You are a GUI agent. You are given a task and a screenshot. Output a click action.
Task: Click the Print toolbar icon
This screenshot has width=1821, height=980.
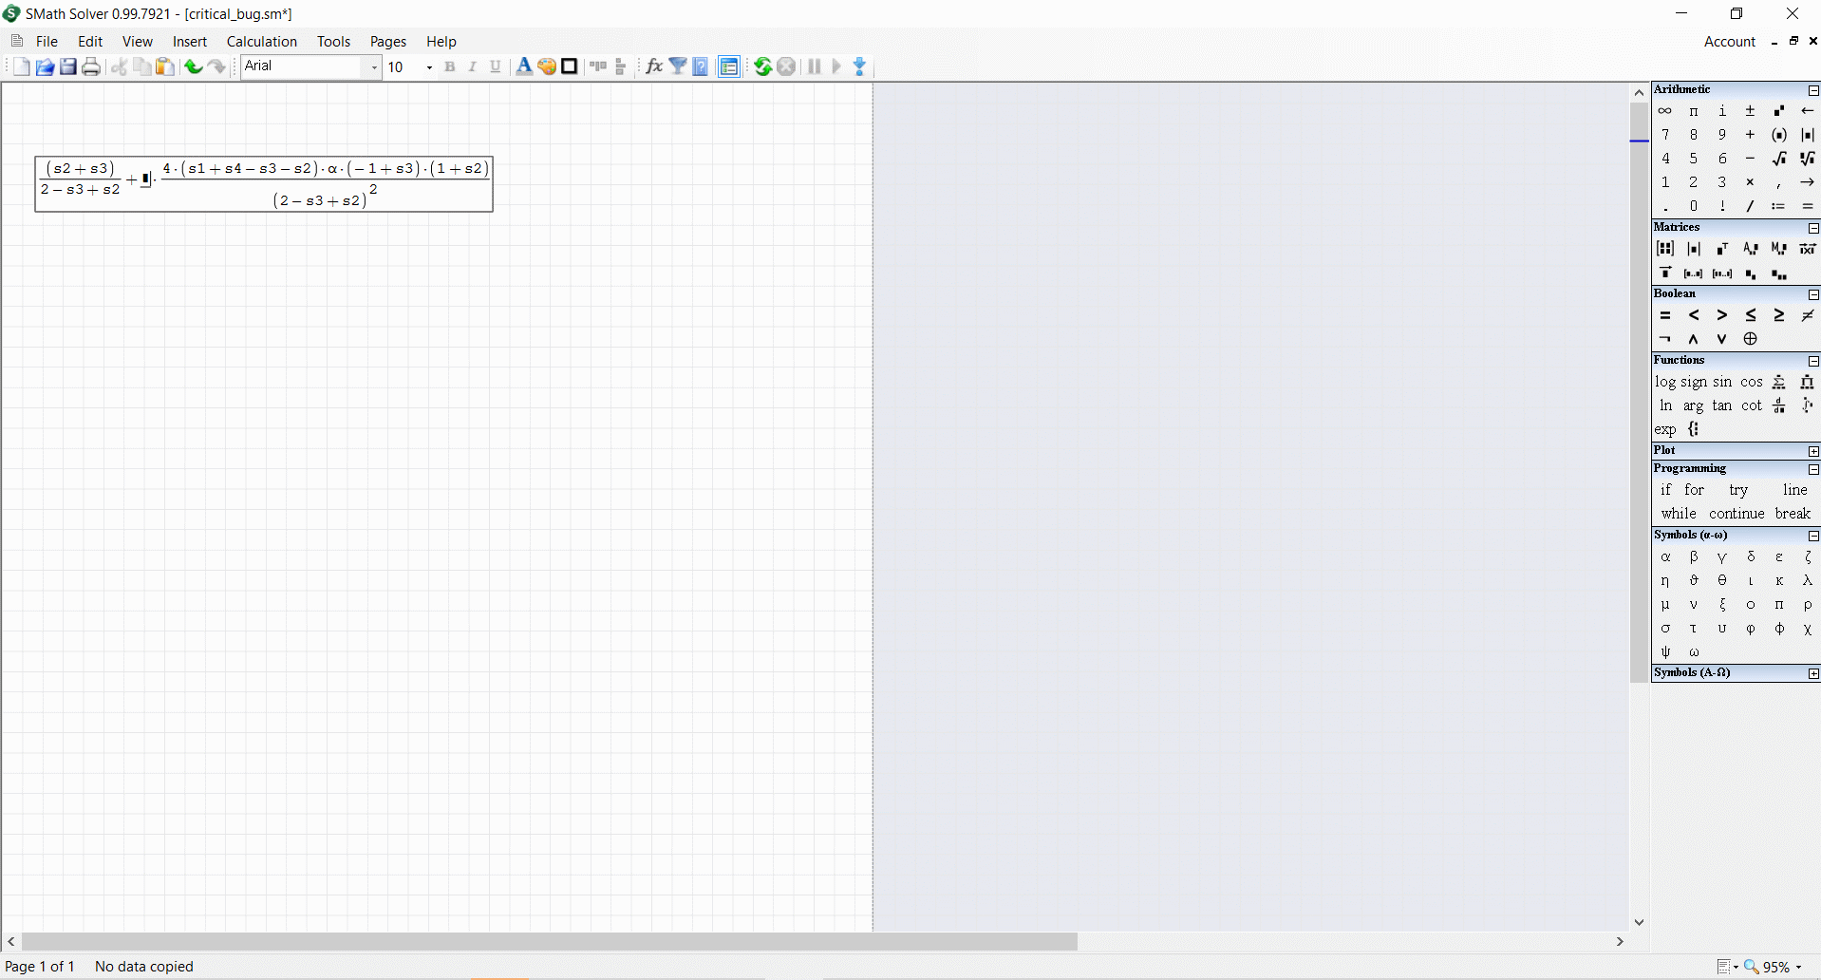pos(91,66)
